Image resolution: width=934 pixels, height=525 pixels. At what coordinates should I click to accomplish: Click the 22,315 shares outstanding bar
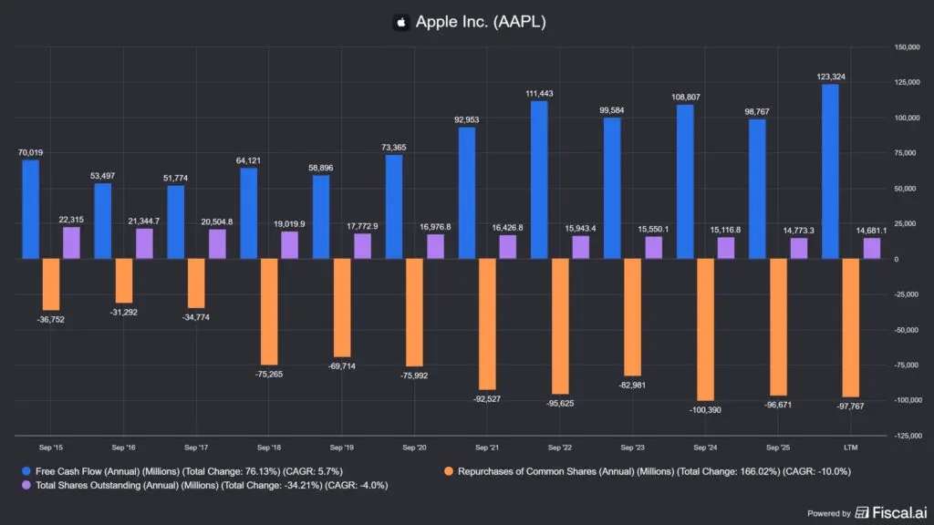[x=71, y=242]
